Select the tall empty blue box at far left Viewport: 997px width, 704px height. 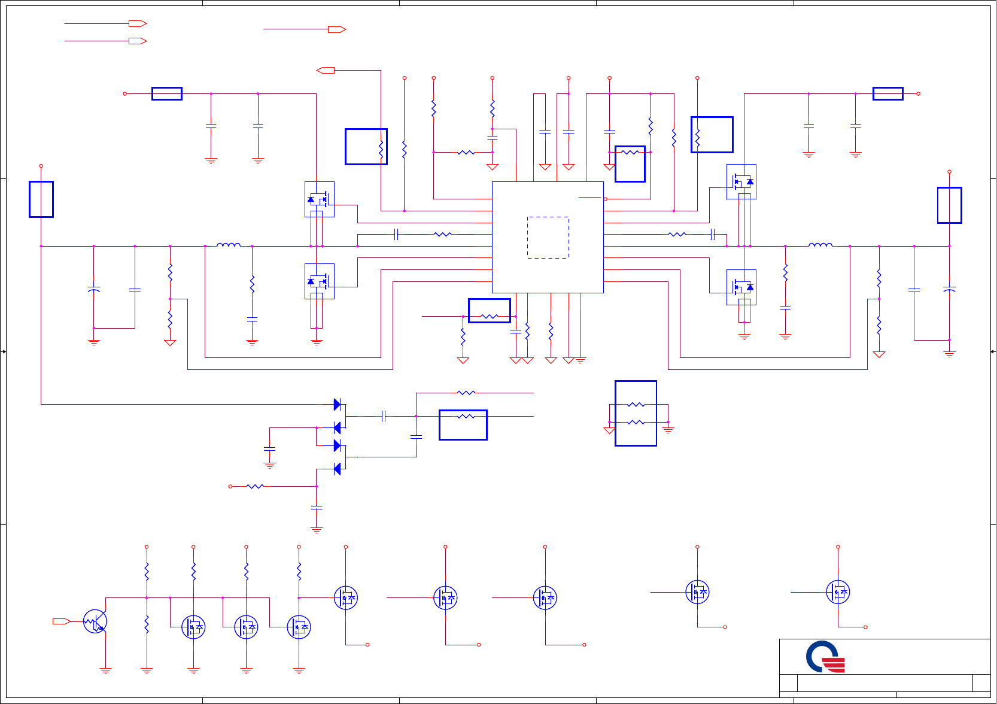coord(41,199)
